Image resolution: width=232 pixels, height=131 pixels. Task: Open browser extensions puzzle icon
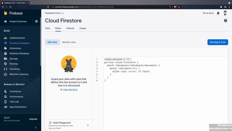click(221, 7)
